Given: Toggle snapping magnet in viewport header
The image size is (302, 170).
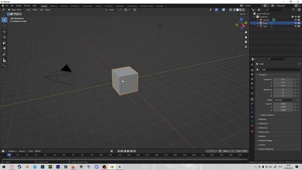Looking at the screenshot, I should (126, 10).
